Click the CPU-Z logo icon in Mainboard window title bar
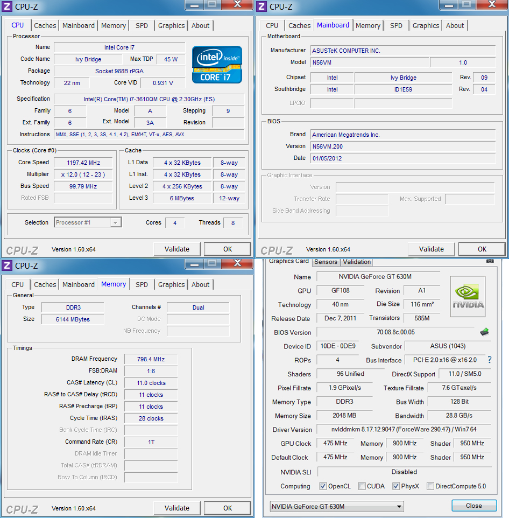 tap(261, 6)
